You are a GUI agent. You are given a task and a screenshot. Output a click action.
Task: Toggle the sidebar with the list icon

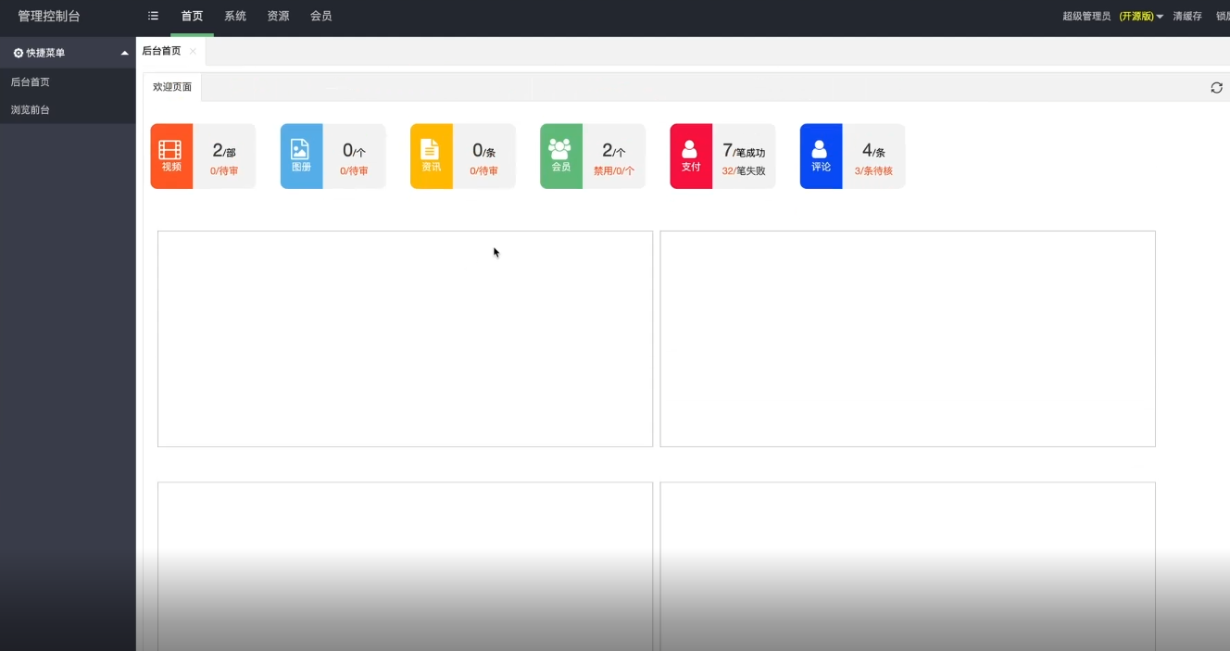(x=154, y=17)
